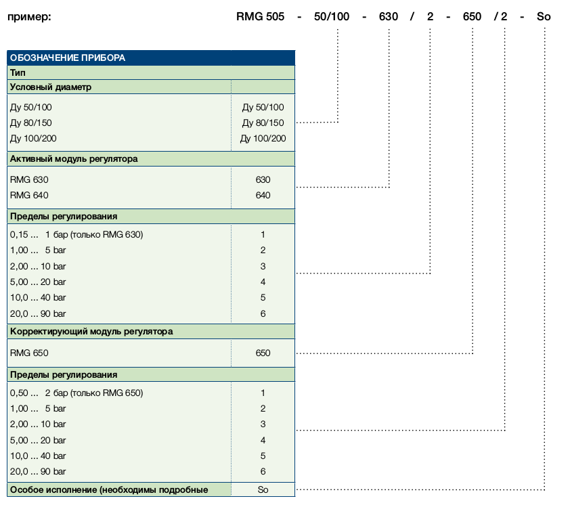Click the Ду 100/200 left-column entry
This screenshot has height=505, width=570.
click(x=33, y=139)
